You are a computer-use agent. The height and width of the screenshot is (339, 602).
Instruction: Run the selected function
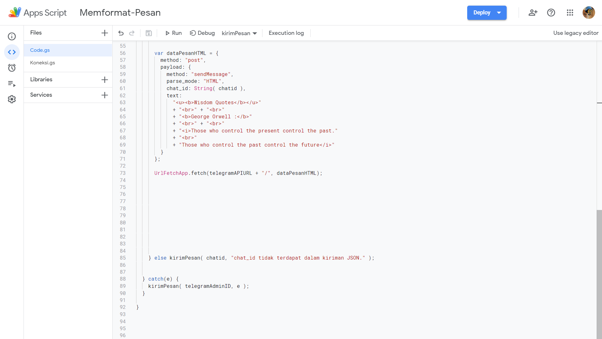pyautogui.click(x=173, y=33)
